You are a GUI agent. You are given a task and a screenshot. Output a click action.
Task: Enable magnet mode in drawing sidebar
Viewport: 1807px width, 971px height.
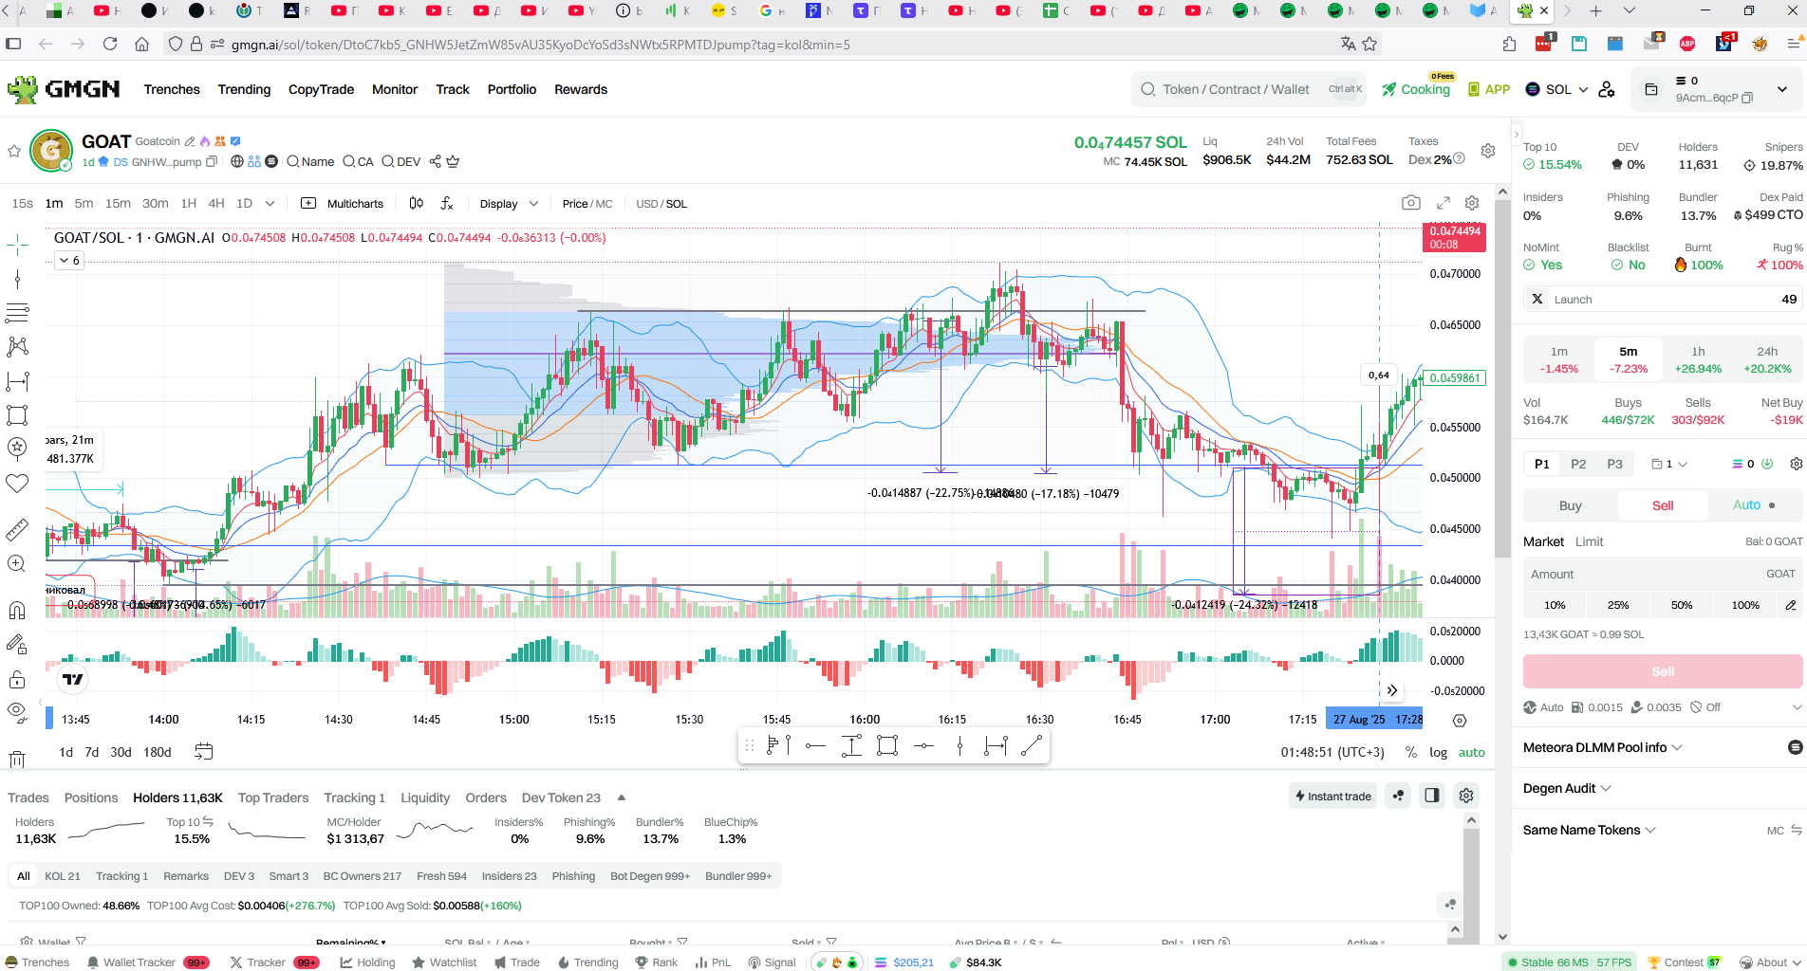[x=17, y=610]
